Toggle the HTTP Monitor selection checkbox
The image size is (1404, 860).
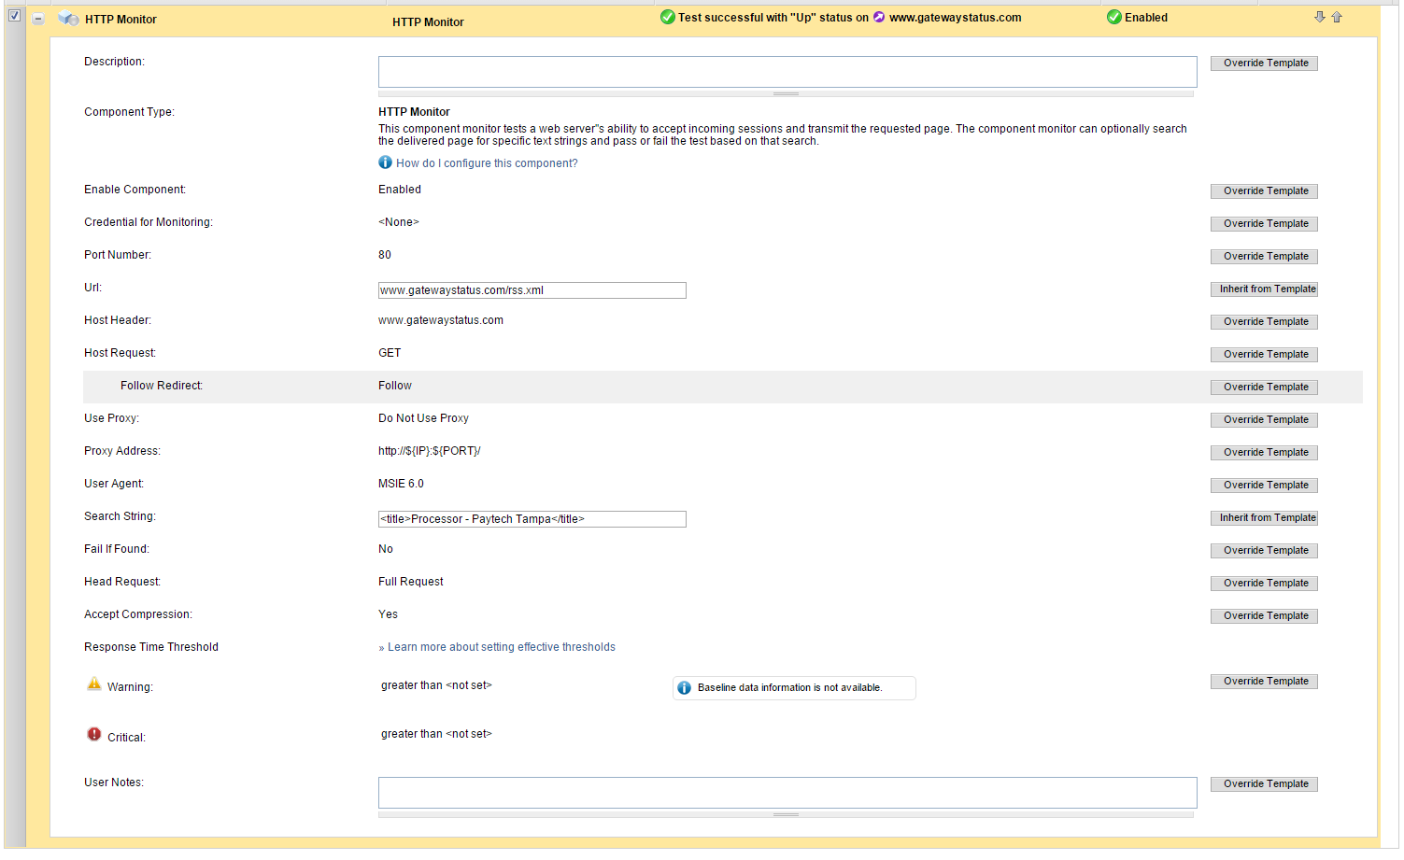tap(14, 16)
